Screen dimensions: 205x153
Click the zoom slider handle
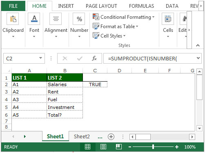153,147
